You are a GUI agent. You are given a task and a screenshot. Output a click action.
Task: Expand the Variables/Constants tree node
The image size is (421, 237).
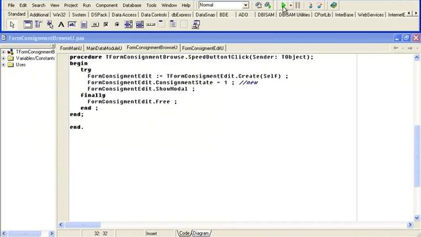tap(3, 59)
